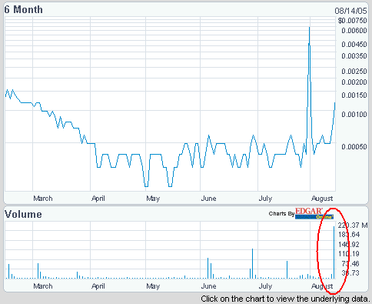Click March label under price chart
This screenshot has height=304, width=372.
43,199
